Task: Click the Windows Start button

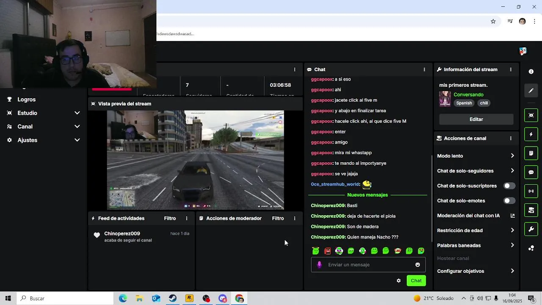Action: click(x=8, y=298)
